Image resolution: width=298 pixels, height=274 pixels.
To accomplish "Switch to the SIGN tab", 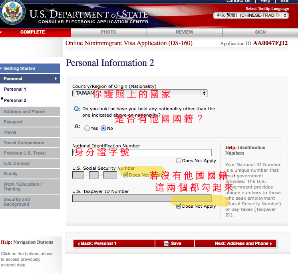I will click(x=260, y=32).
